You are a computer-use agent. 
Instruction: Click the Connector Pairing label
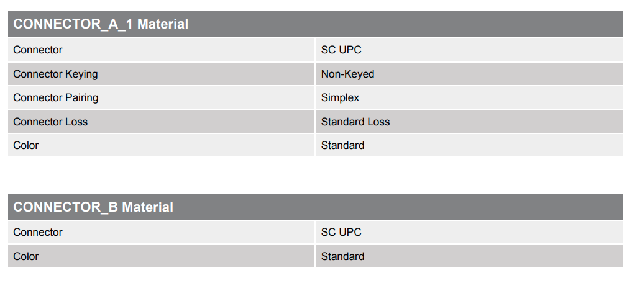click(x=55, y=97)
